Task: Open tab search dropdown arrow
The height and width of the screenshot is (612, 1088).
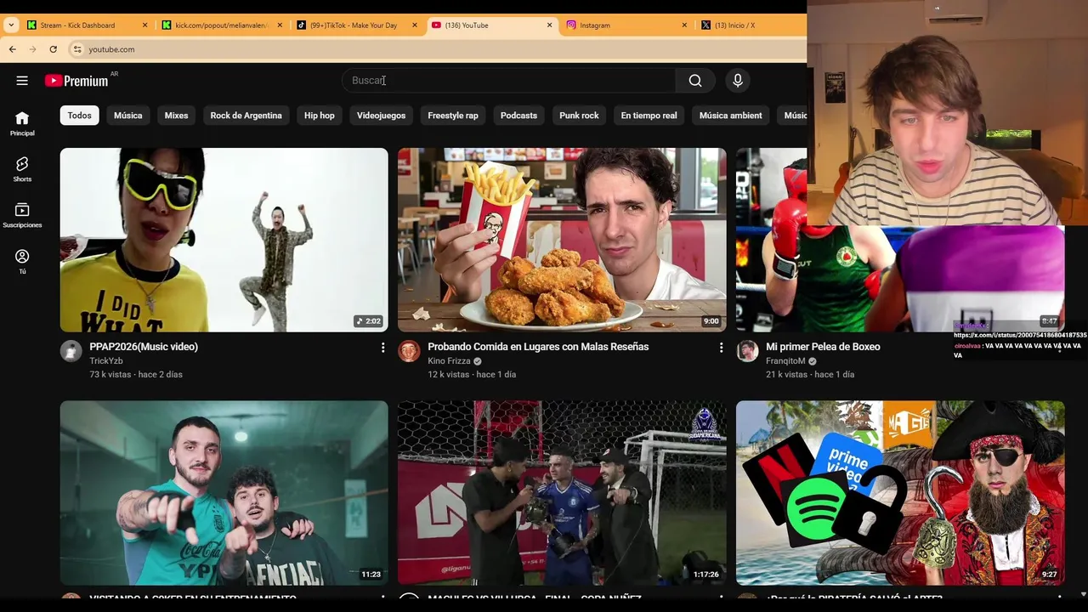Action: click(11, 25)
